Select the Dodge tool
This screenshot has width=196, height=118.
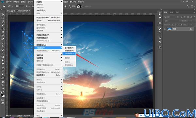pyautogui.click(x=3, y=64)
